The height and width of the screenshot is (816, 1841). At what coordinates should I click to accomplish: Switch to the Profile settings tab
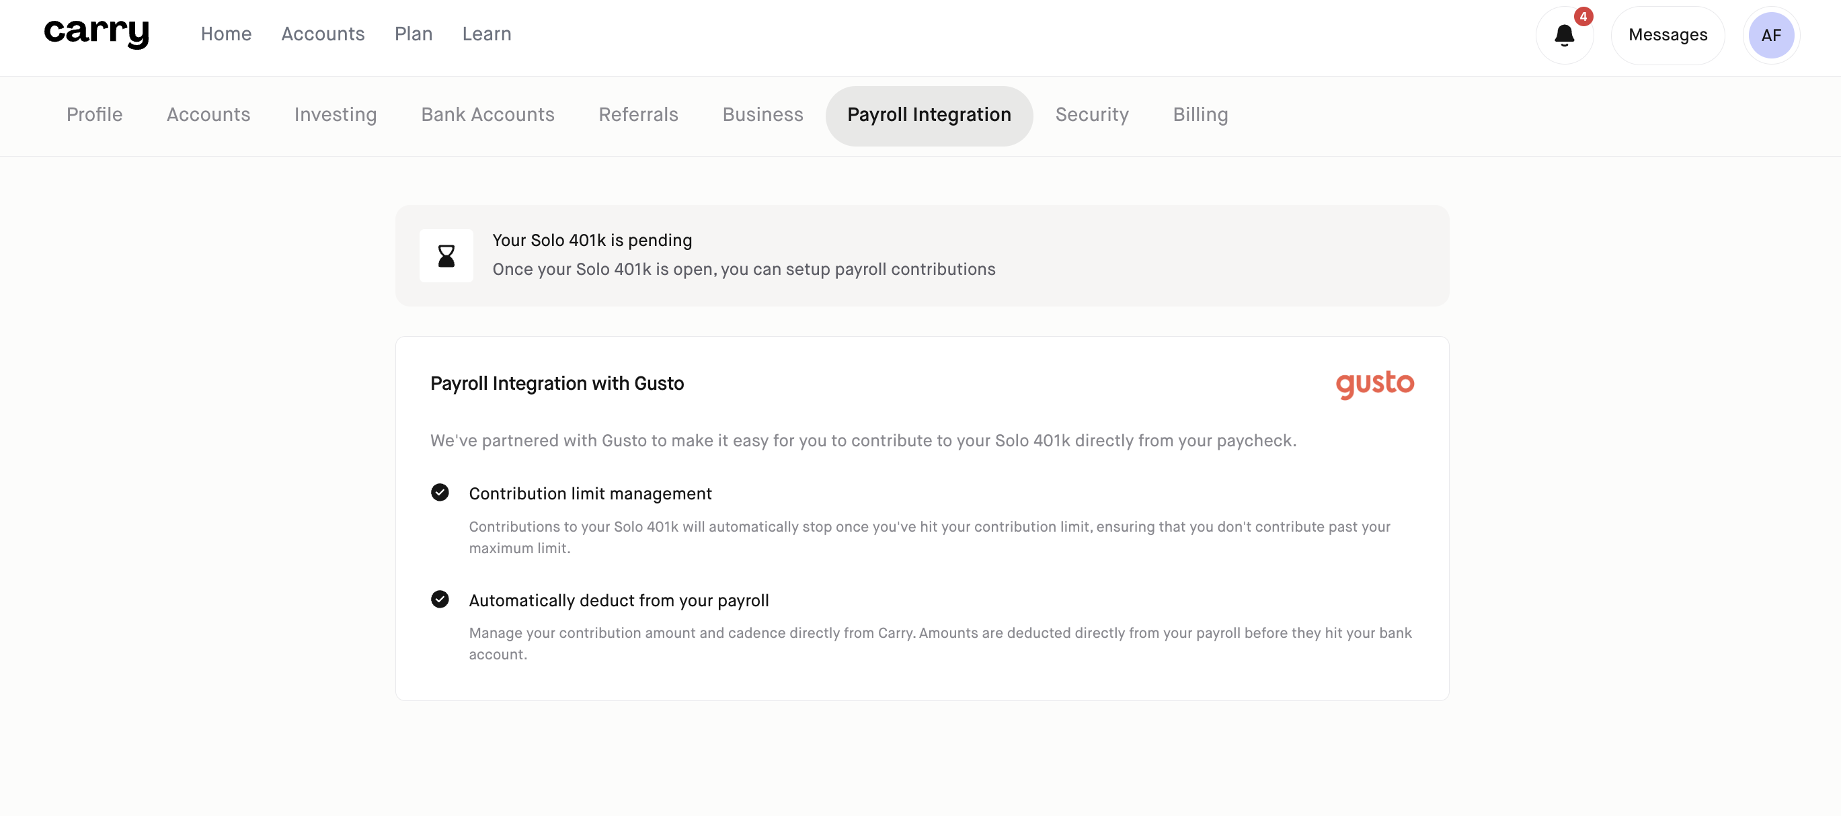pos(94,115)
